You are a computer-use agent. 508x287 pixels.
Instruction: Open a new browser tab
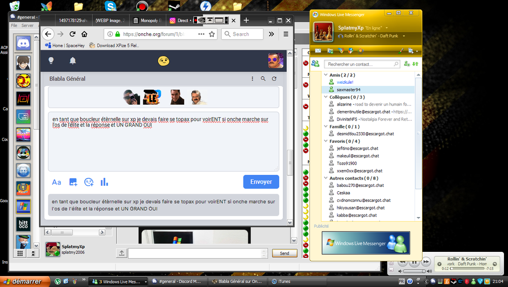[x=246, y=20]
